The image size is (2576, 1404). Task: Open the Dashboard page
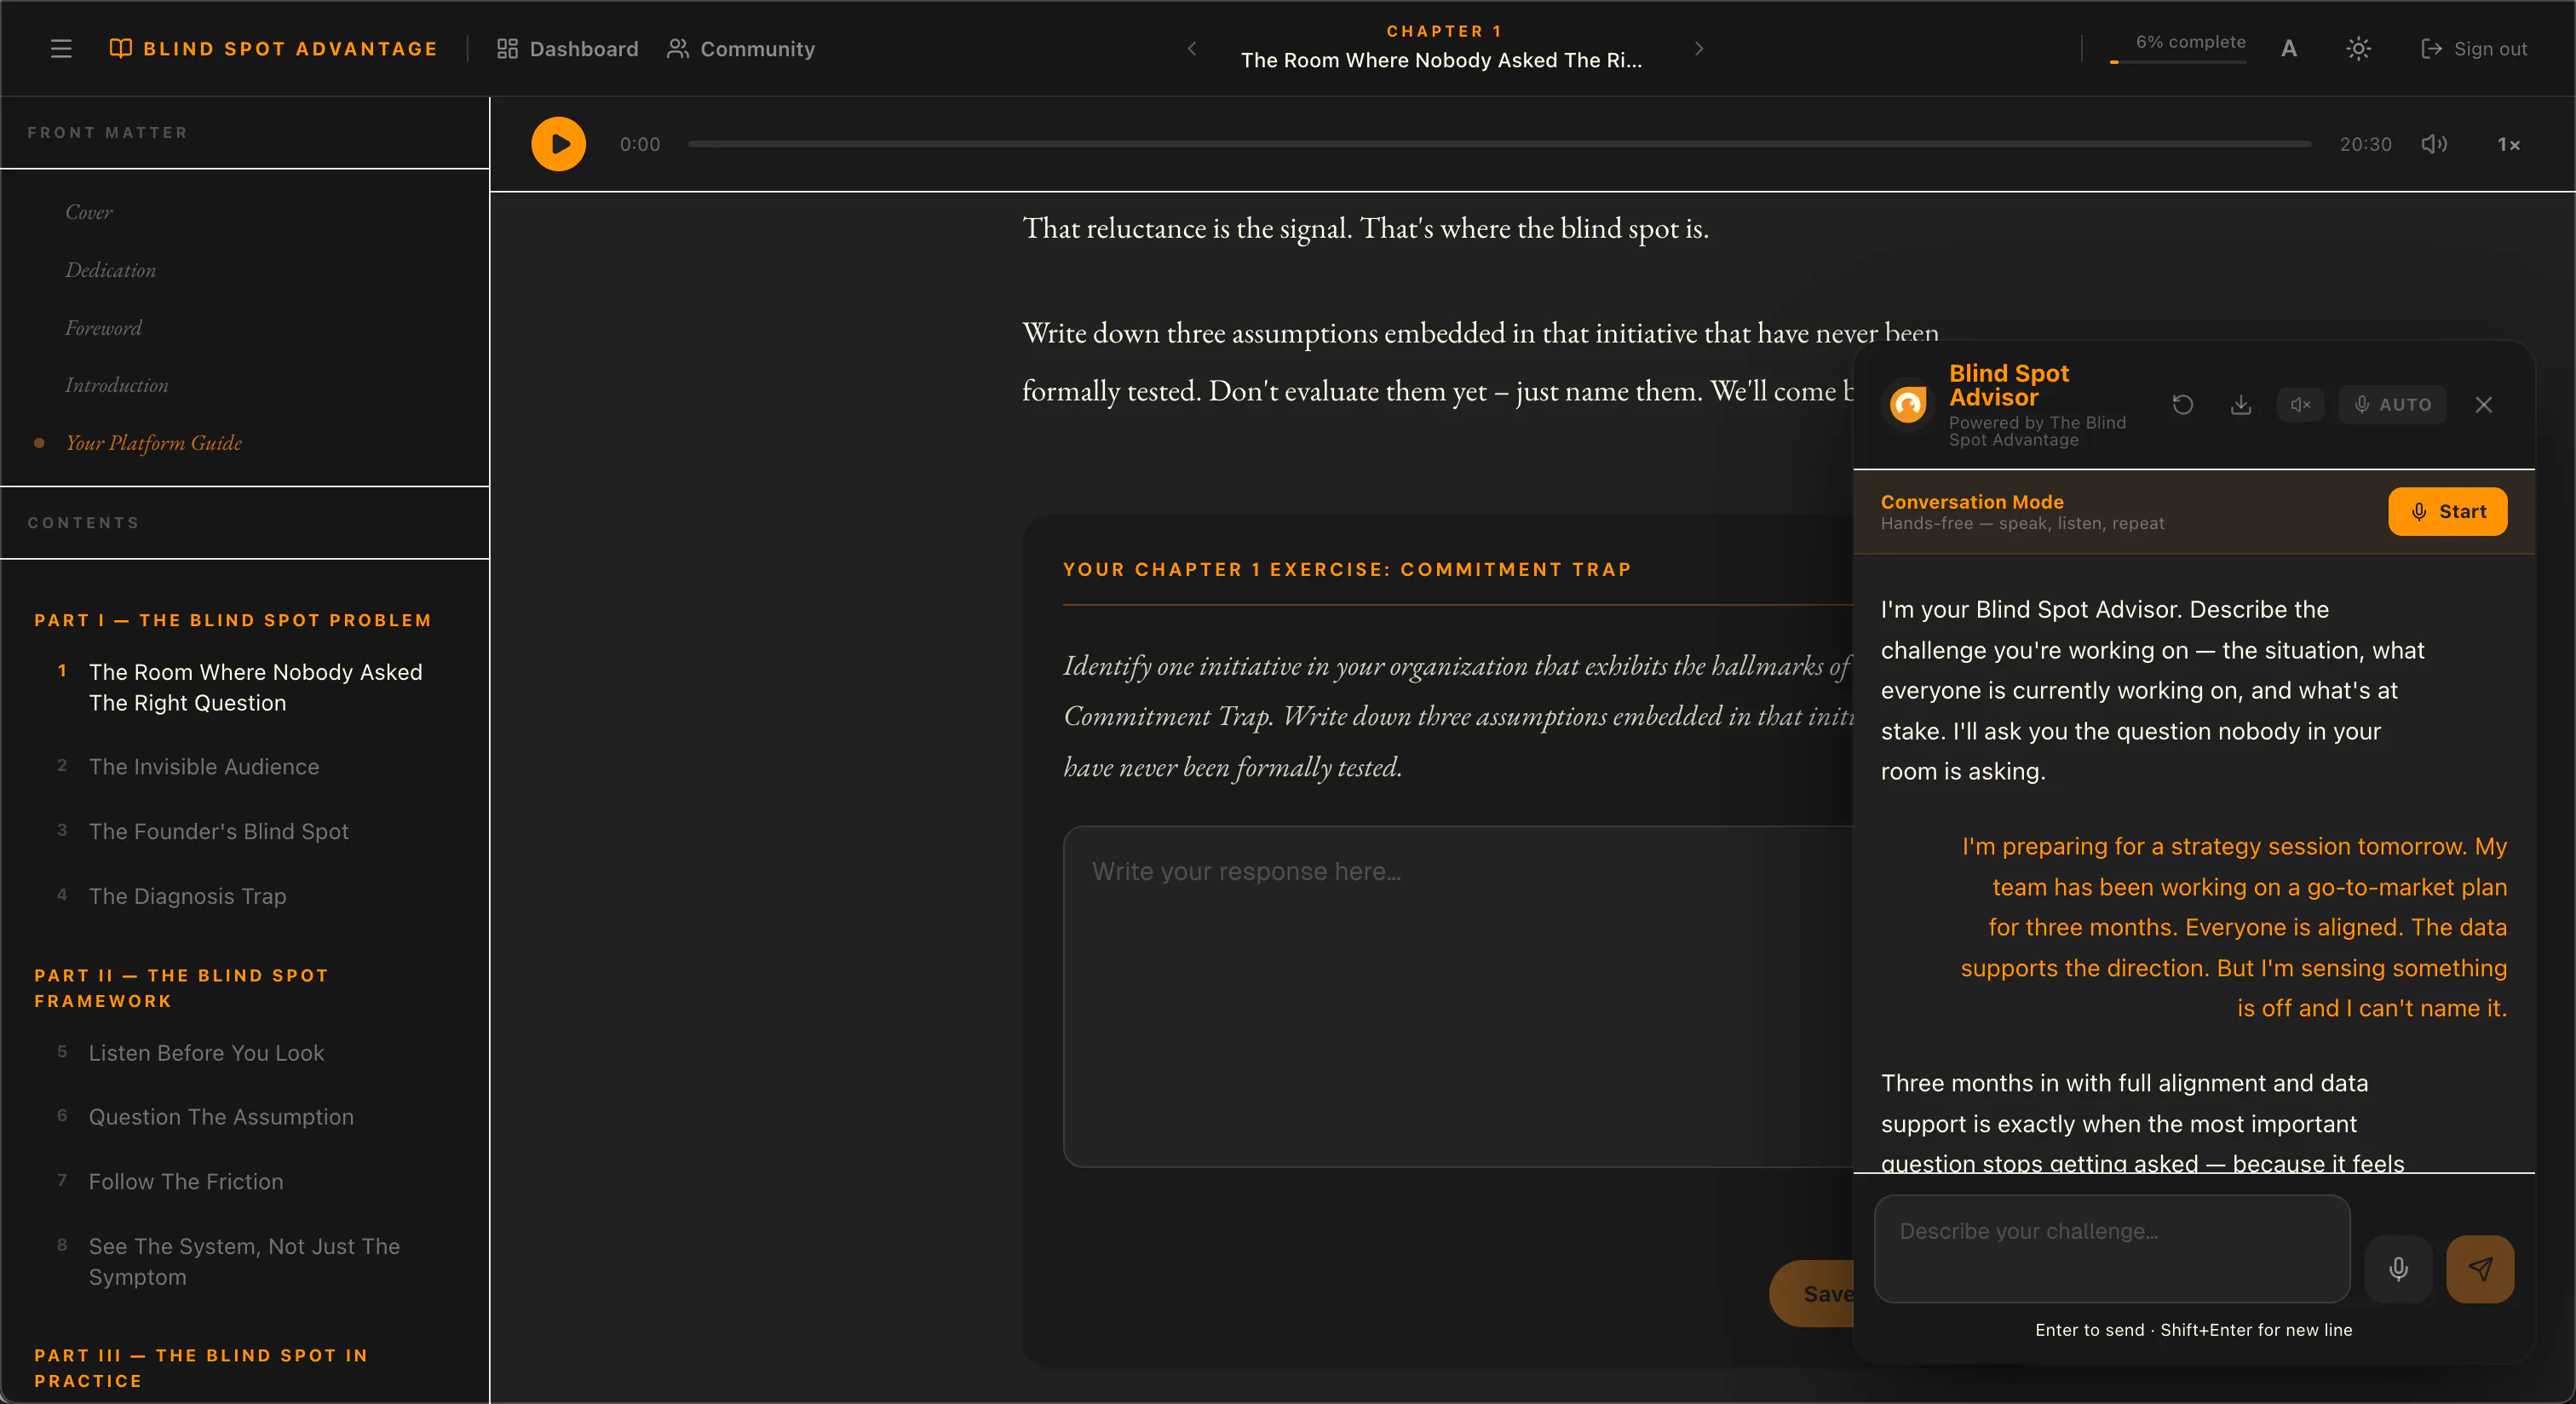coord(567,48)
